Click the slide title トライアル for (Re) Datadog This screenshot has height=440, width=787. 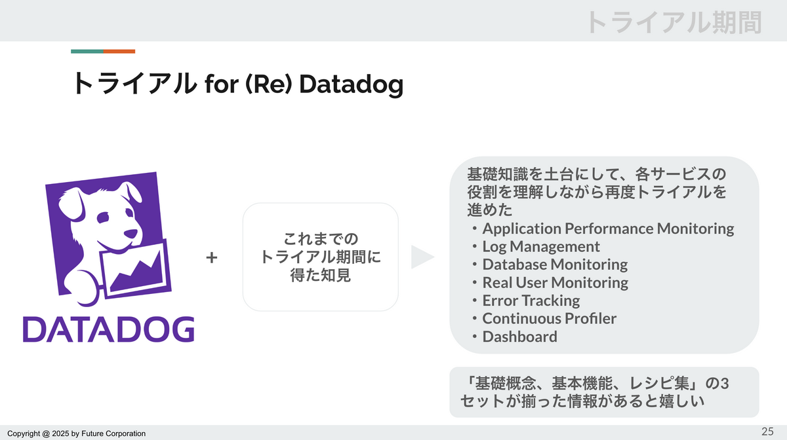tap(237, 84)
